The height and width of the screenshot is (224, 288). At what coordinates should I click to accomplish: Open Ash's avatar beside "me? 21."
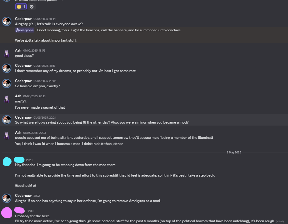pyautogui.click(x=7, y=99)
